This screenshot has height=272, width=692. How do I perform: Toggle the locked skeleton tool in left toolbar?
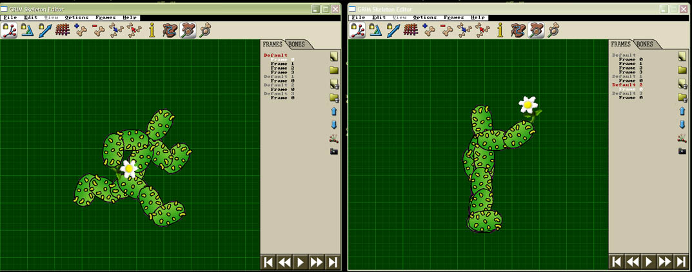pos(10,30)
